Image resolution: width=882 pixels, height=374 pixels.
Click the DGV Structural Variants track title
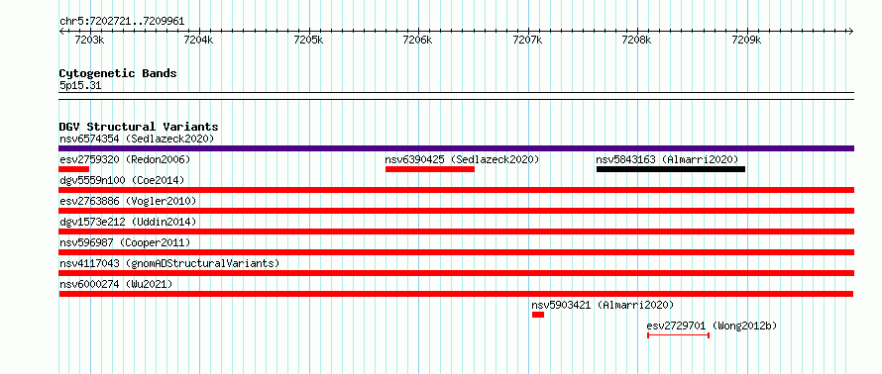click(x=139, y=127)
